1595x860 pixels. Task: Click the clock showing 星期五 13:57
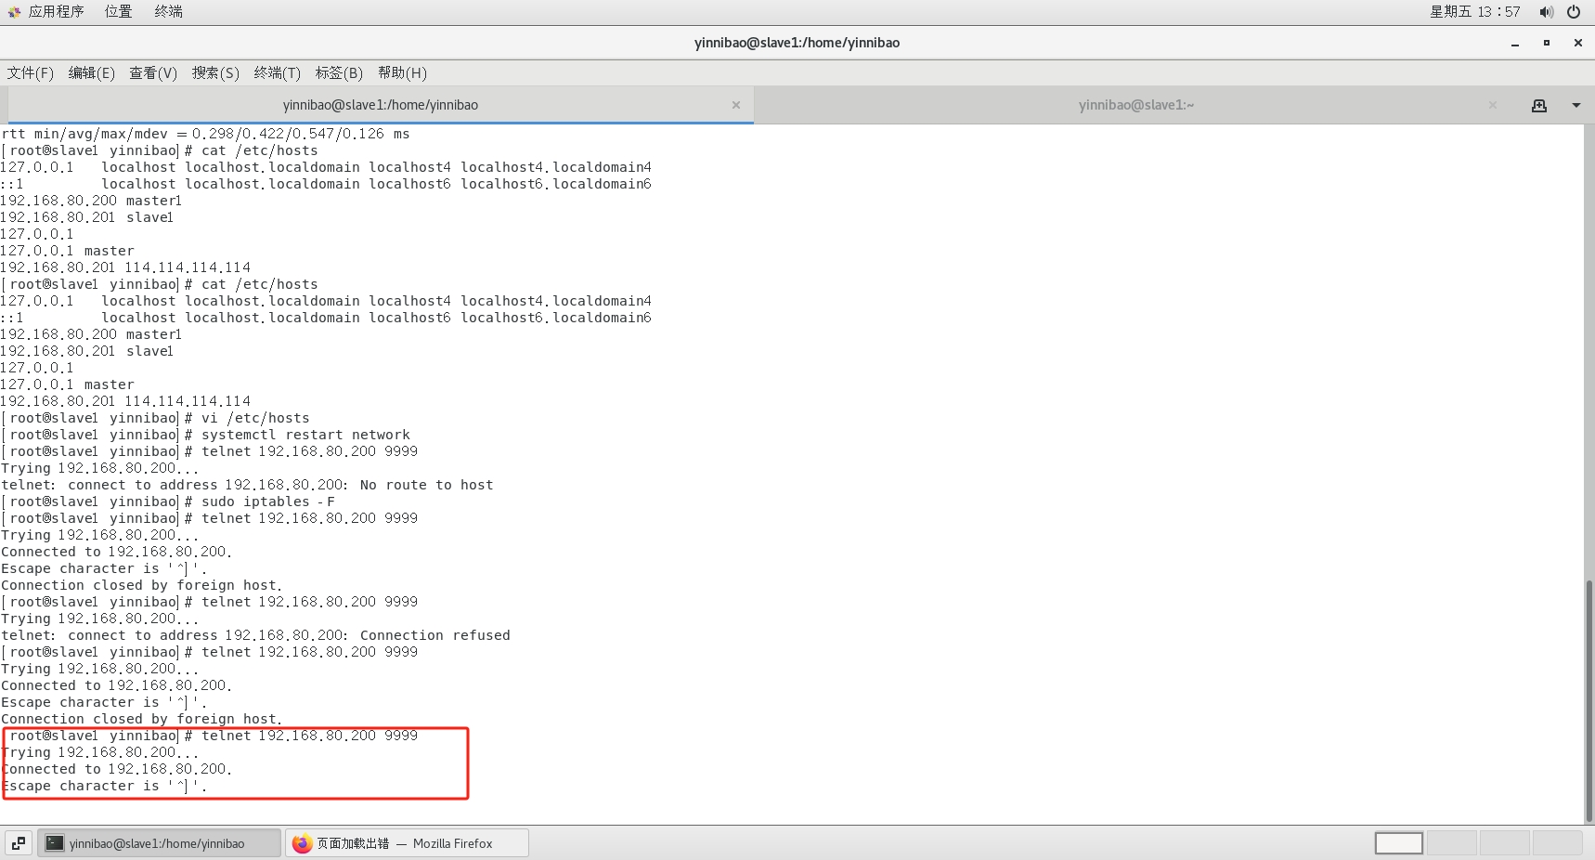(x=1474, y=12)
